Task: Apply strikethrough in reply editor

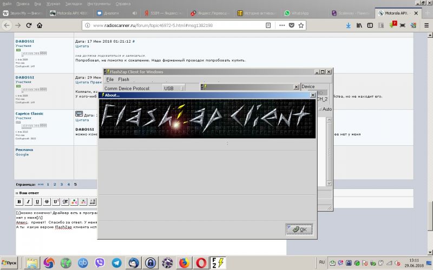Action: click(x=47, y=201)
